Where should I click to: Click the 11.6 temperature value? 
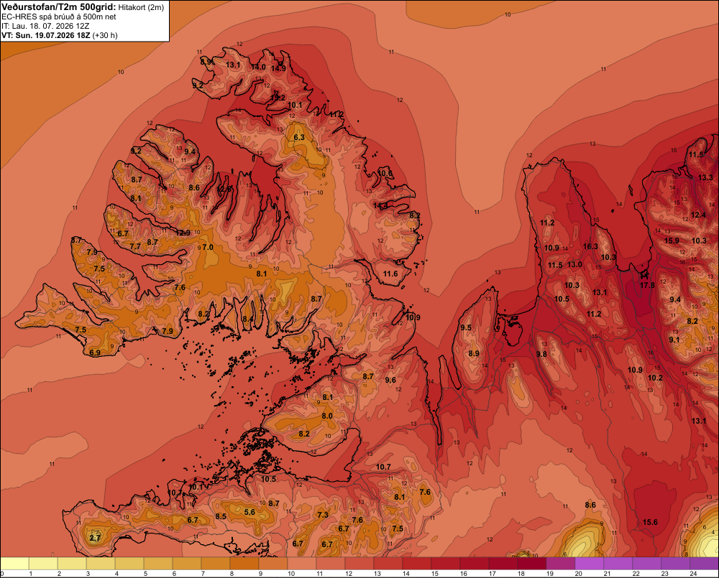coord(390,274)
